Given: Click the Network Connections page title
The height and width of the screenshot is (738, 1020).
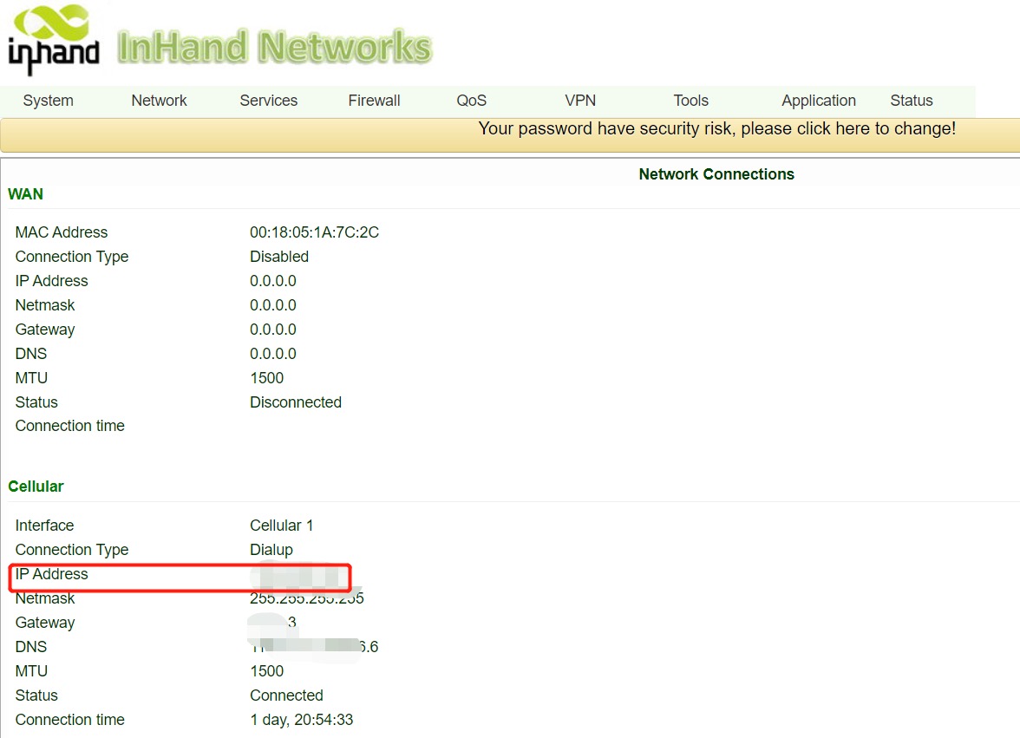Looking at the screenshot, I should point(716,173).
